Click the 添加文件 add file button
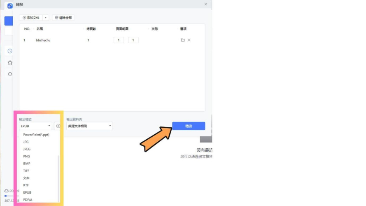Screen dimensions: 366x206 click(x=31, y=18)
